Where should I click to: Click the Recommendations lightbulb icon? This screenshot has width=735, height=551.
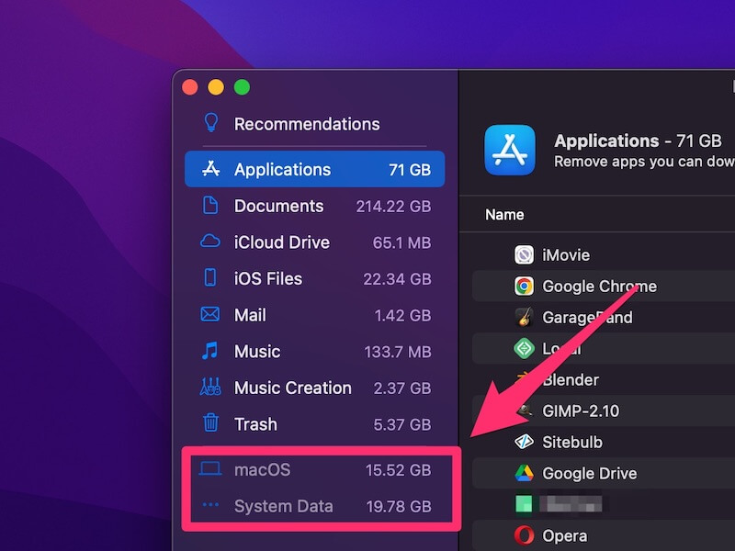coord(209,124)
